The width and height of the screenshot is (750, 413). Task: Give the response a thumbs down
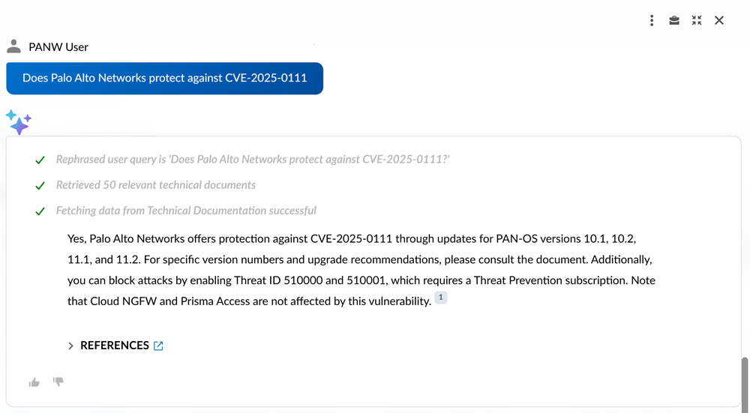click(x=58, y=382)
